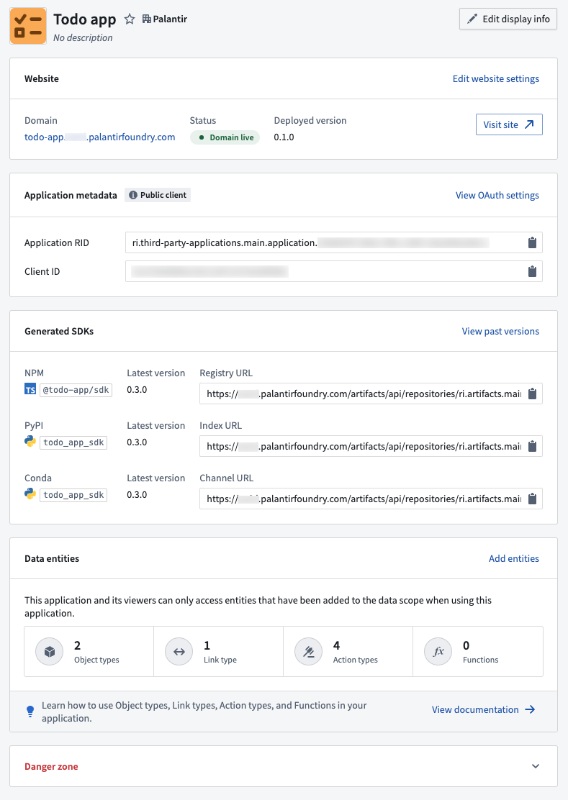
Task: Click the Palantir organization icon
Action: 146,19
